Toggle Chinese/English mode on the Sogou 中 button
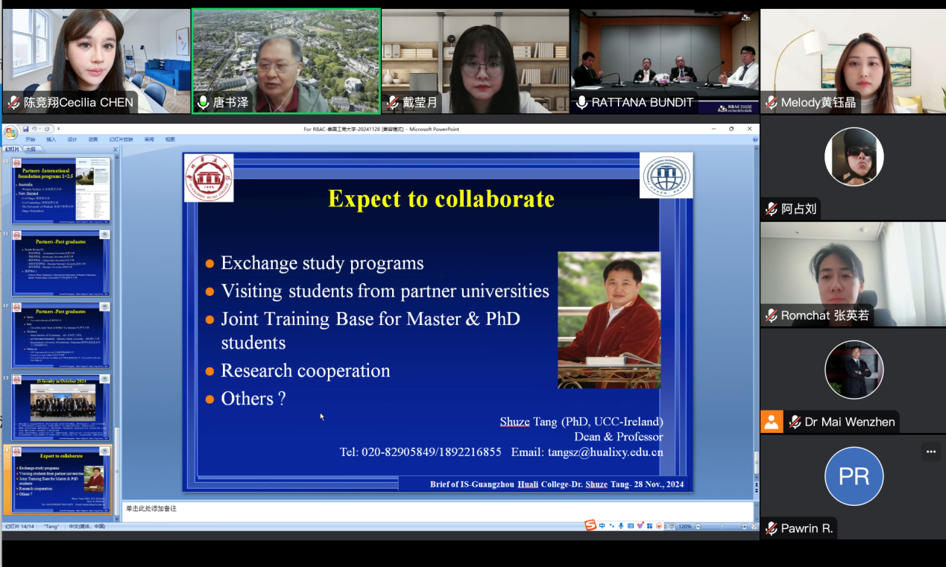Screen dimensions: 946x567 (x=602, y=525)
